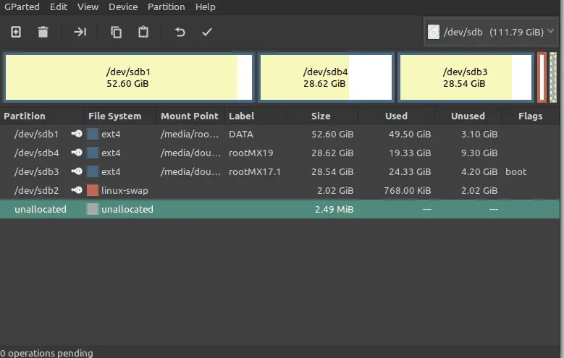Screen dimensions: 564x358
Task: Open the Edit menu
Action: coord(59,7)
